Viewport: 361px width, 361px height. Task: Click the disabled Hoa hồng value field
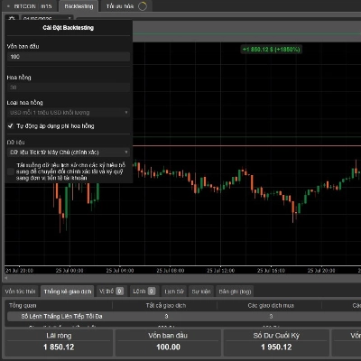(x=69, y=88)
